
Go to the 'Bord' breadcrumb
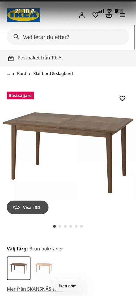tap(22, 74)
